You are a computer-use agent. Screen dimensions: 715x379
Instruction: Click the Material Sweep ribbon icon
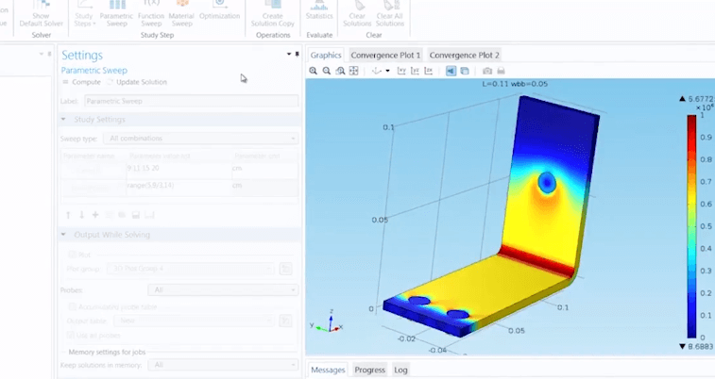(182, 13)
